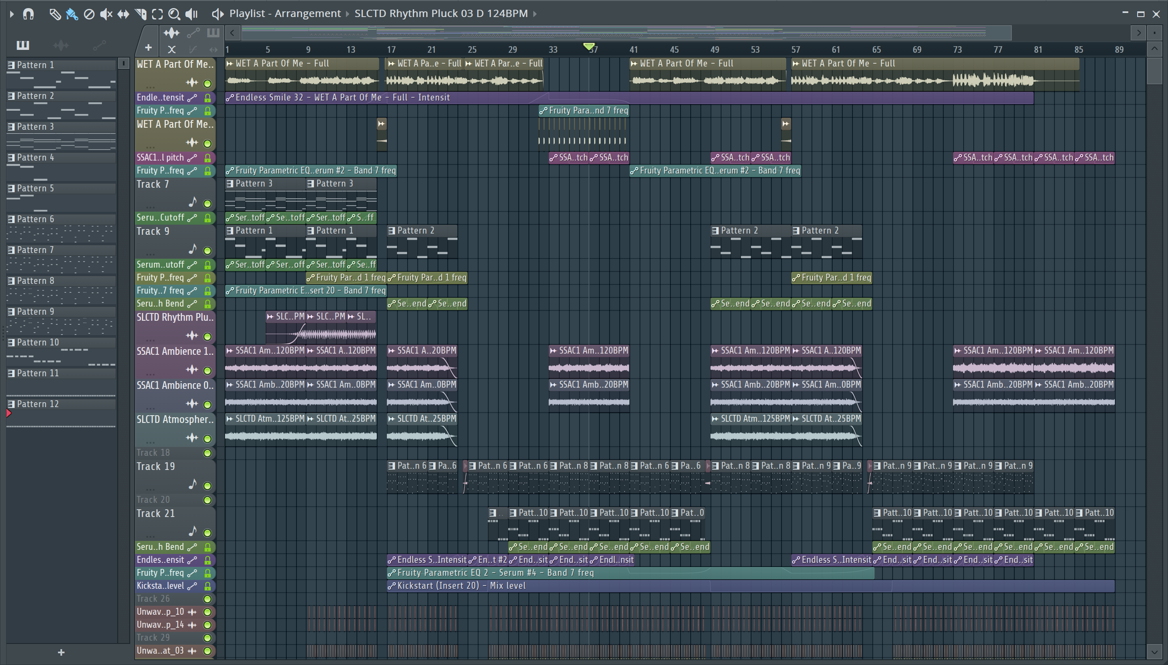Select the Slice tool
This screenshot has height=665, width=1168.
click(140, 14)
